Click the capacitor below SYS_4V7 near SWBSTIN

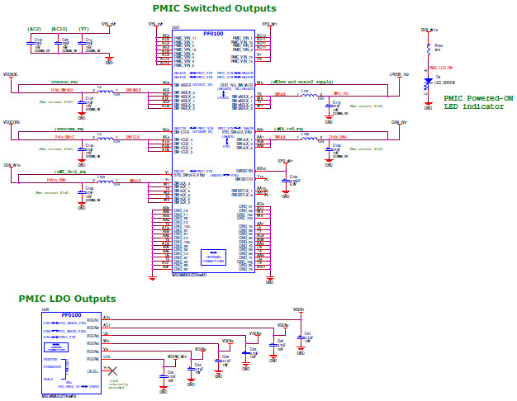click(x=285, y=181)
